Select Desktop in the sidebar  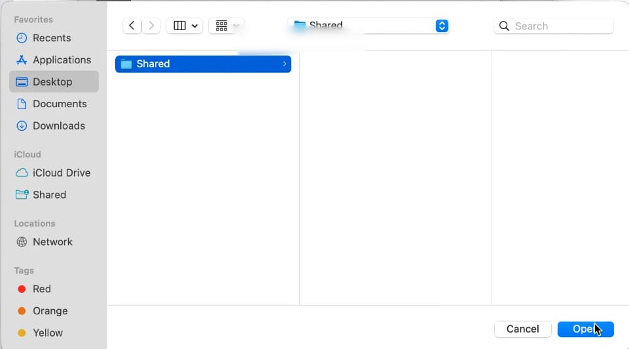tap(52, 82)
